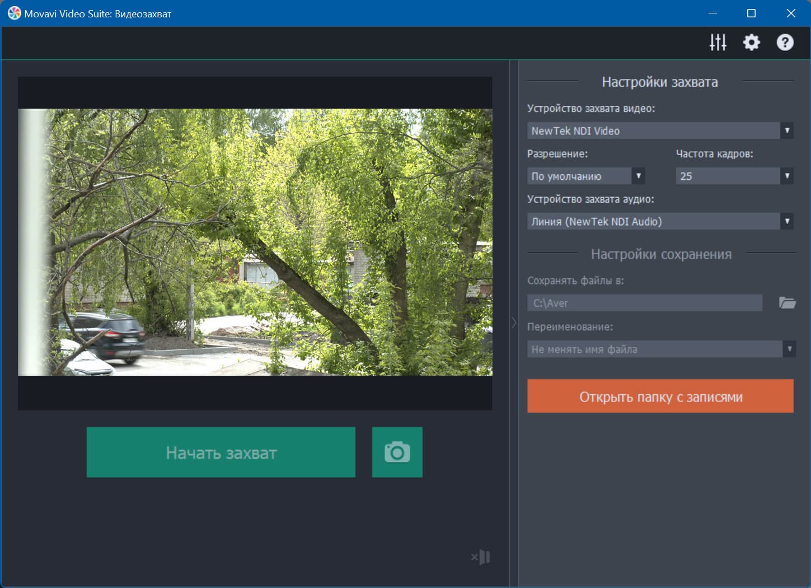
Task: Toggle the mute audio icon below preview
Action: coord(481,557)
